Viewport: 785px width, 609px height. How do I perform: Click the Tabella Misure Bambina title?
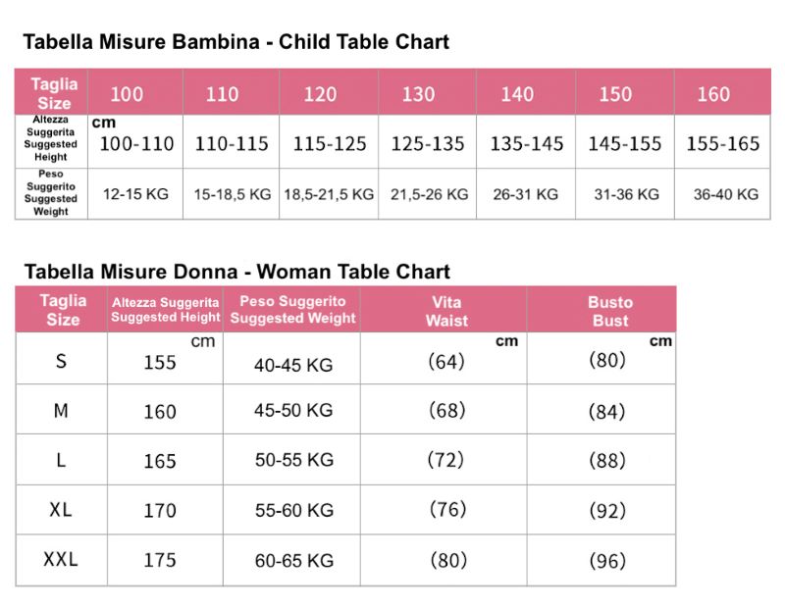coord(235,42)
